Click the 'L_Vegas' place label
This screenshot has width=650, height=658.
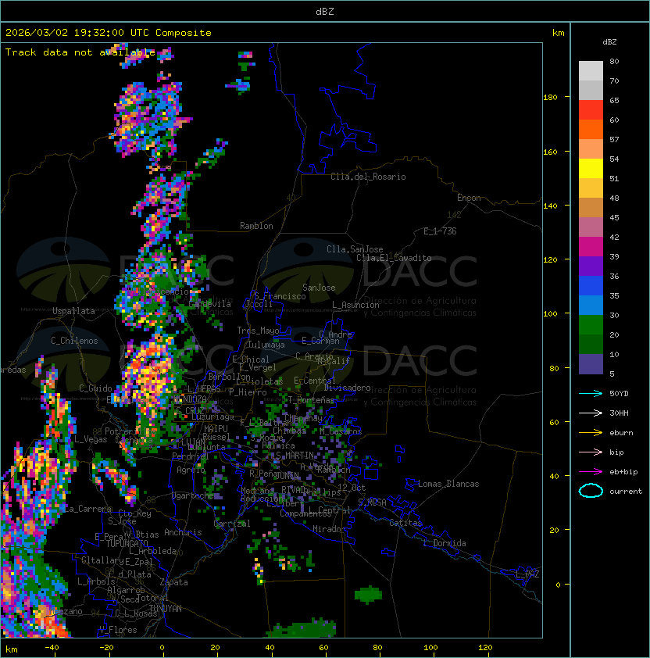point(91,439)
